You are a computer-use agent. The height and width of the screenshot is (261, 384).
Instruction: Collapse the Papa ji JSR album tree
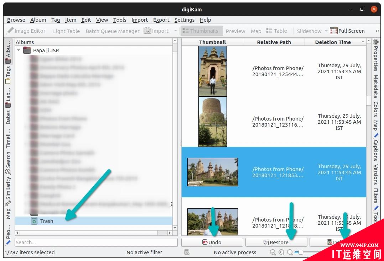(19, 50)
